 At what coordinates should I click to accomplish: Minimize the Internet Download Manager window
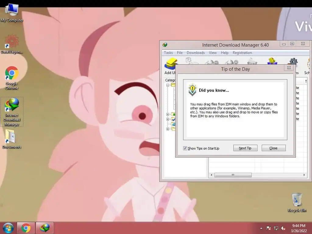[284, 44]
